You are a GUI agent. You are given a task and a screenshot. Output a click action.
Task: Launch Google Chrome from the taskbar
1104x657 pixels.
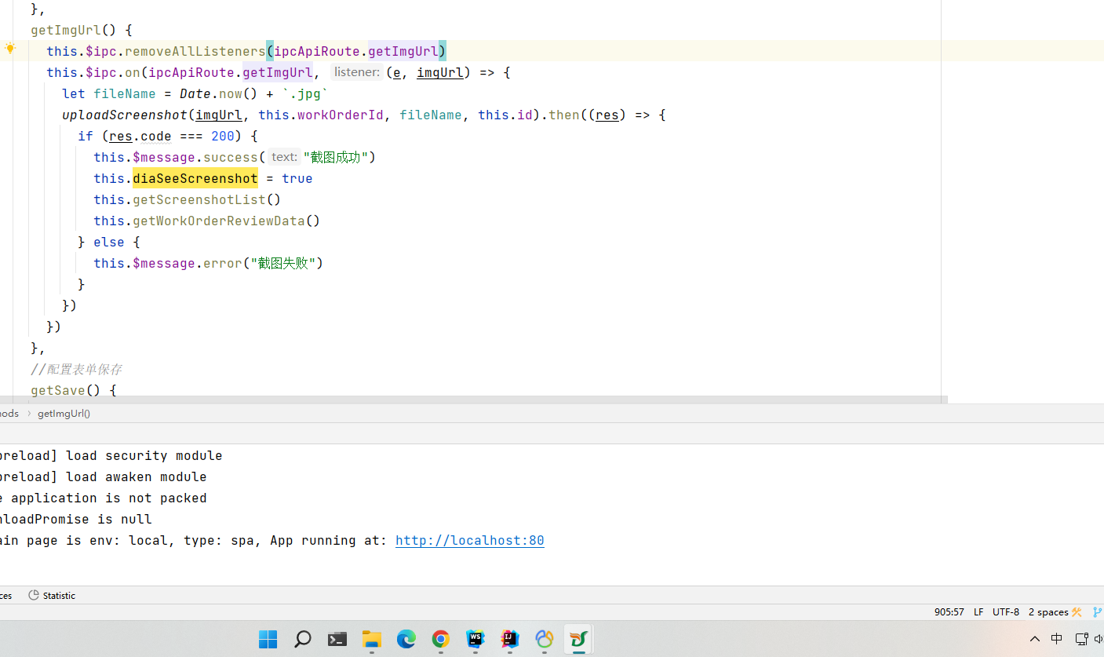(441, 639)
